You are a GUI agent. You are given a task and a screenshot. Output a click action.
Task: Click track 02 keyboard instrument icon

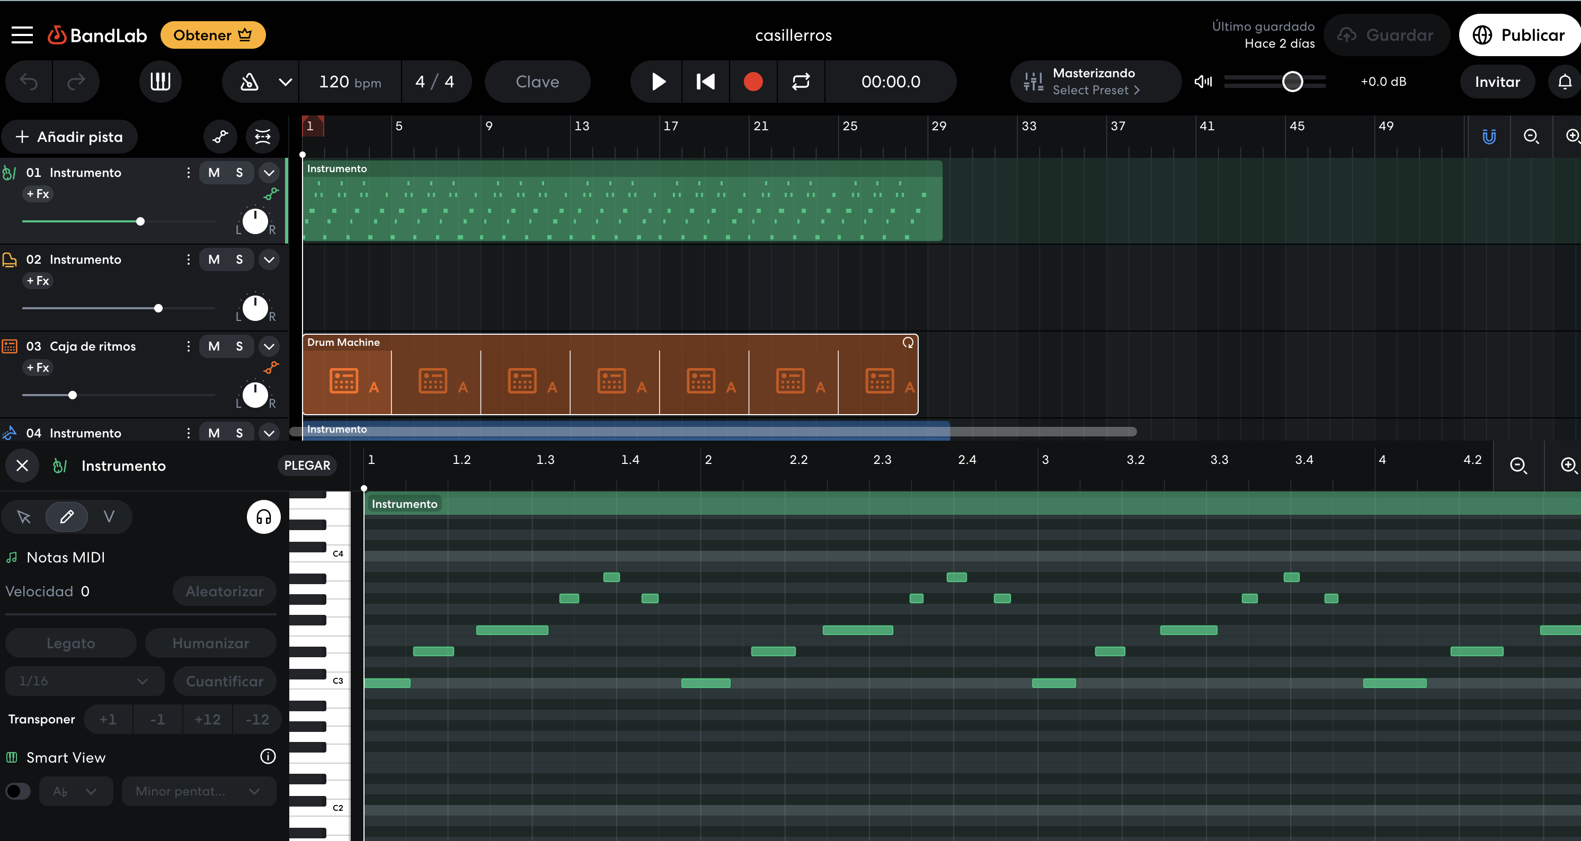(10, 260)
